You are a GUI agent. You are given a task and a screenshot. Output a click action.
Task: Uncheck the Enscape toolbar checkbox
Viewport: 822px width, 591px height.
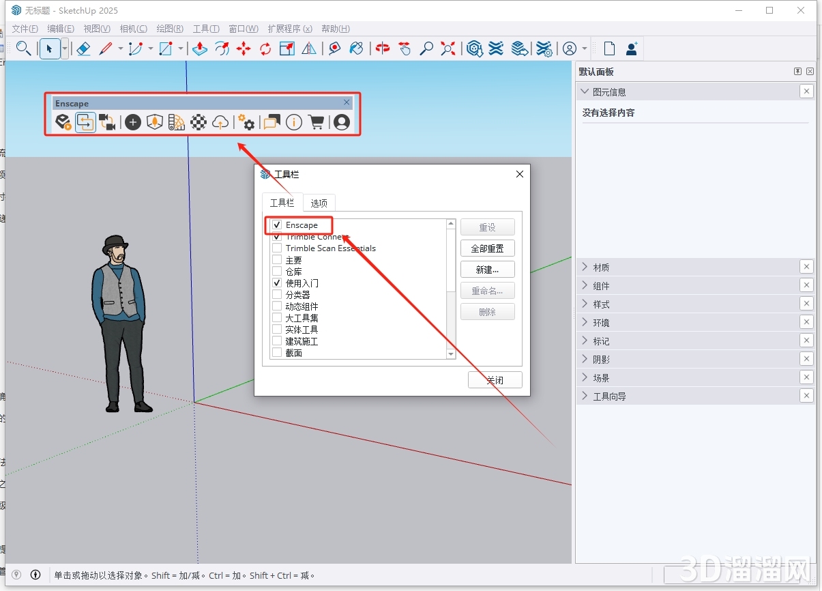(277, 225)
